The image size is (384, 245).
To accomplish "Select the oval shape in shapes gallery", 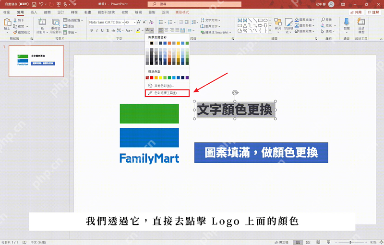I will coord(265,20).
